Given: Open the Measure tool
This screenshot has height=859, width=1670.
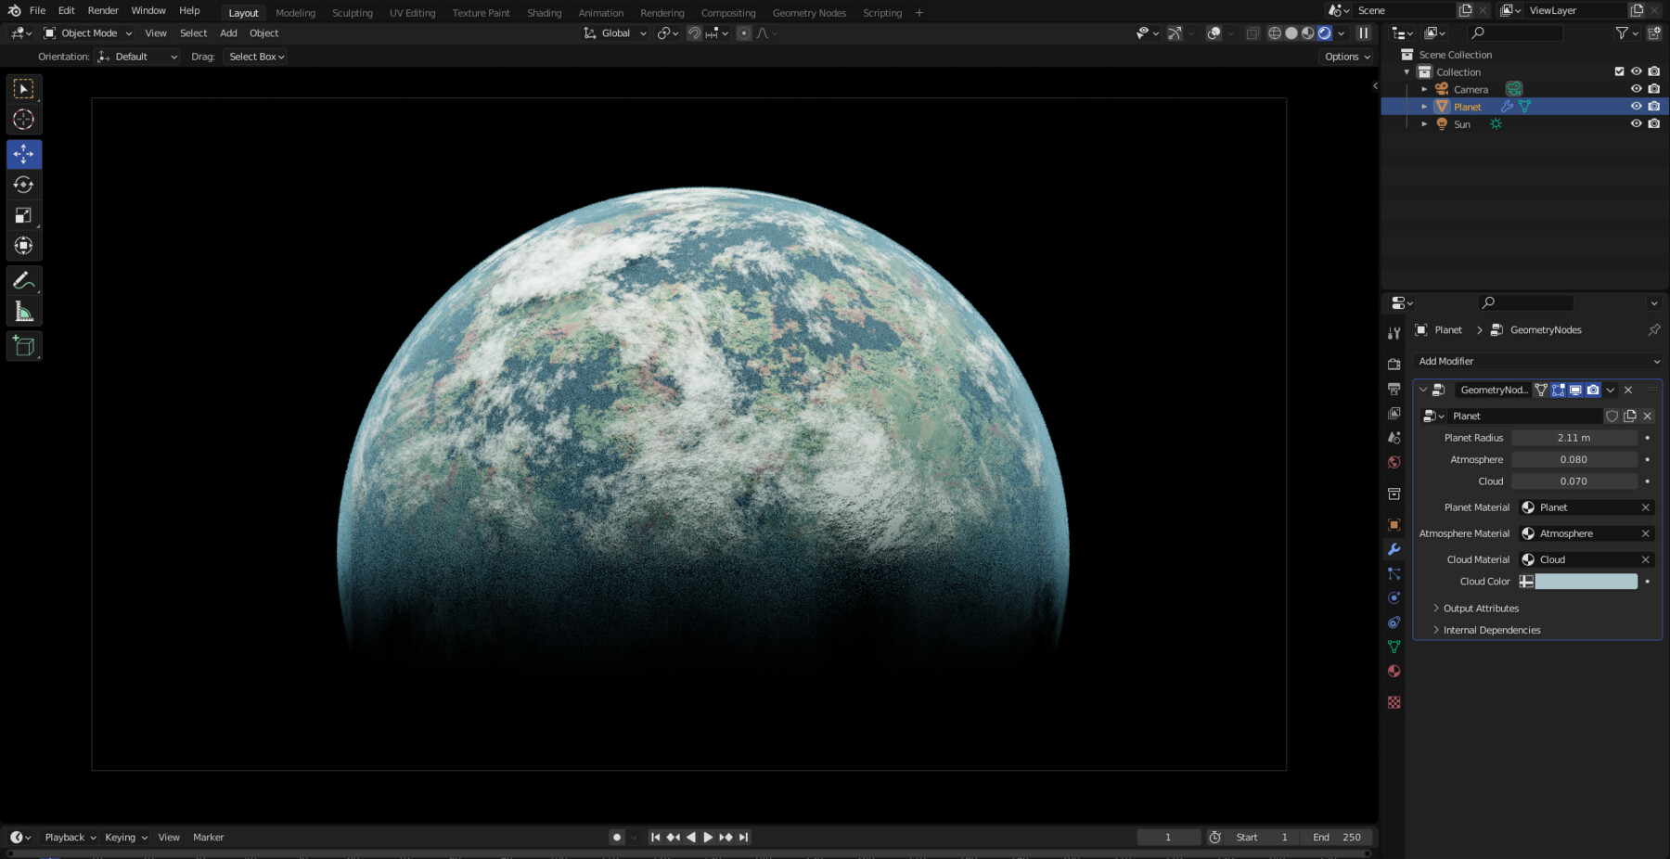Looking at the screenshot, I should coord(23,311).
